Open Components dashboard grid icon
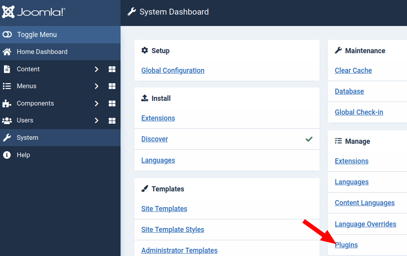407x256 pixels. tap(112, 104)
